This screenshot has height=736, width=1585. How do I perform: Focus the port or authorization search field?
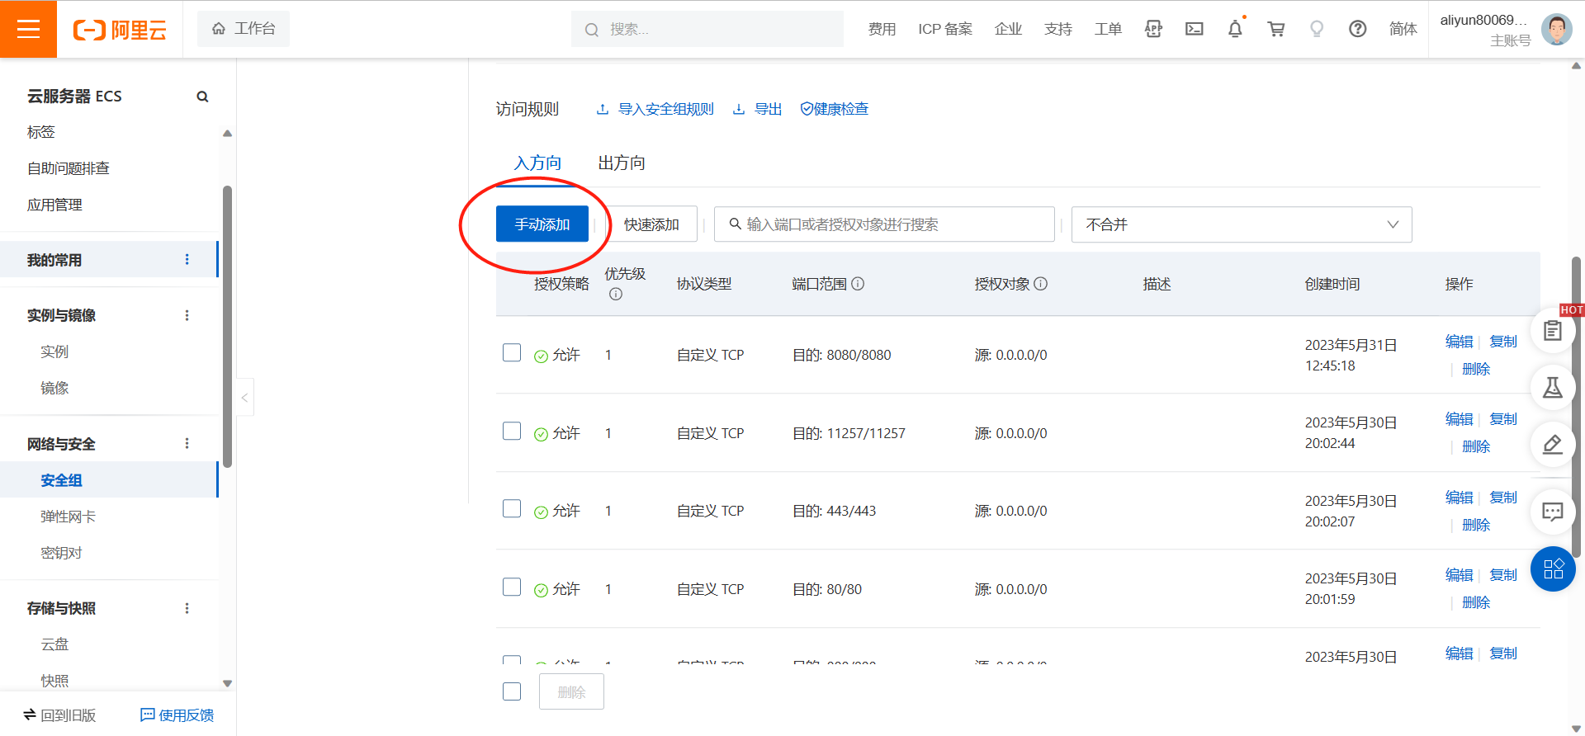pos(884,224)
